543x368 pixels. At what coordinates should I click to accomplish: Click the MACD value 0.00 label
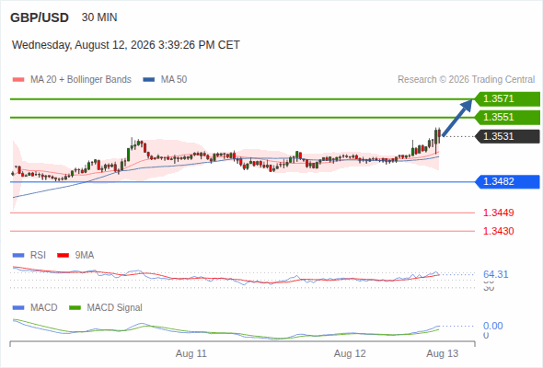pos(493,326)
